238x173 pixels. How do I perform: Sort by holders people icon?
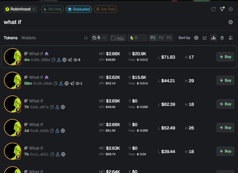(x=231, y=38)
